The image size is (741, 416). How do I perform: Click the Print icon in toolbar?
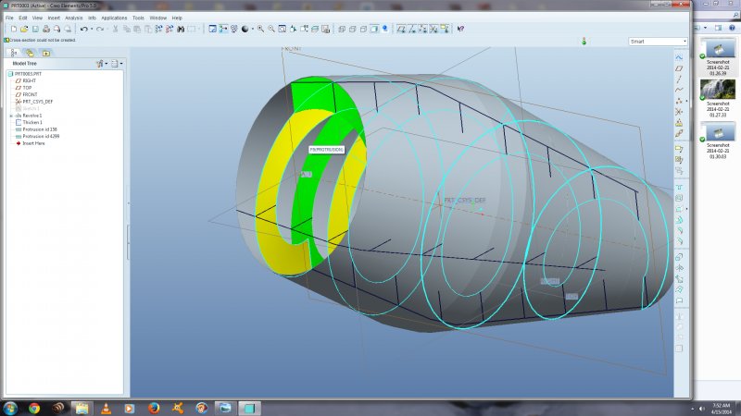46,29
